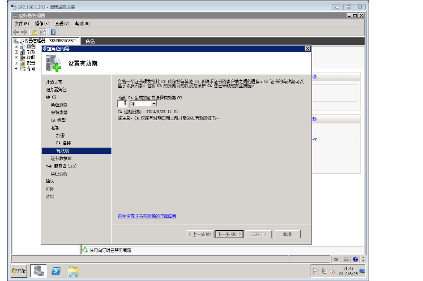Open the link about certificate validity period details

(147, 216)
